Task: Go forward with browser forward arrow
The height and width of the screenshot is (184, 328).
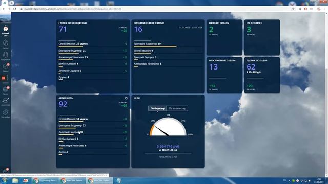Action: (x=9, y=9)
